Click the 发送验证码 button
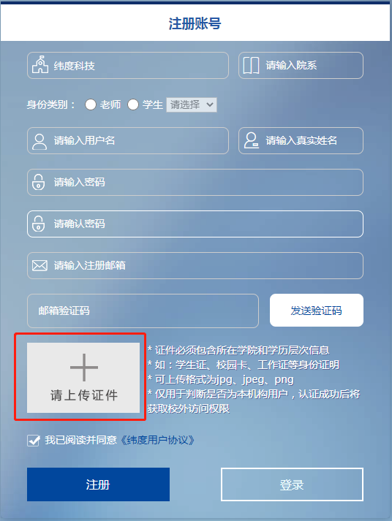The height and width of the screenshot is (521, 392). (316, 311)
